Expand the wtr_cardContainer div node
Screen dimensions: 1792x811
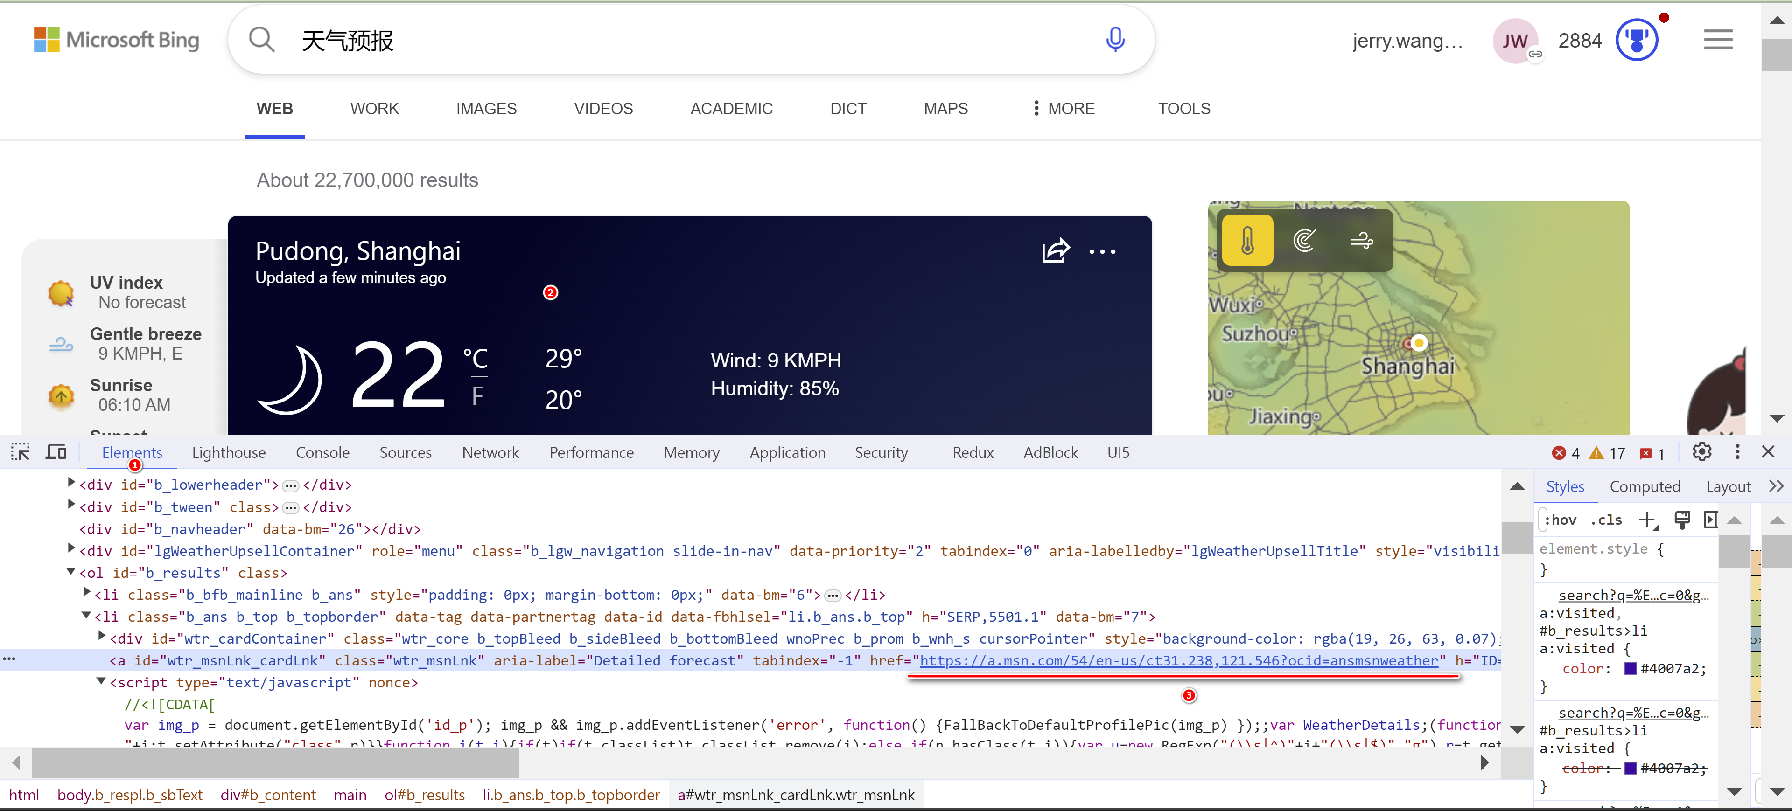point(102,637)
